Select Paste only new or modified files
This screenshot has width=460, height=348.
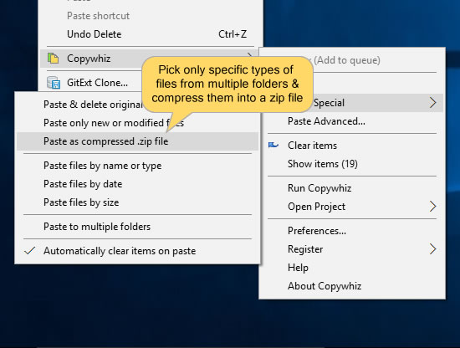[x=138, y=123]
